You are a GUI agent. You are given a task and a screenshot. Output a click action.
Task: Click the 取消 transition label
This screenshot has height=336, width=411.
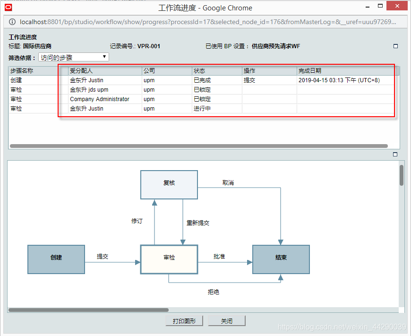[228, 182]
